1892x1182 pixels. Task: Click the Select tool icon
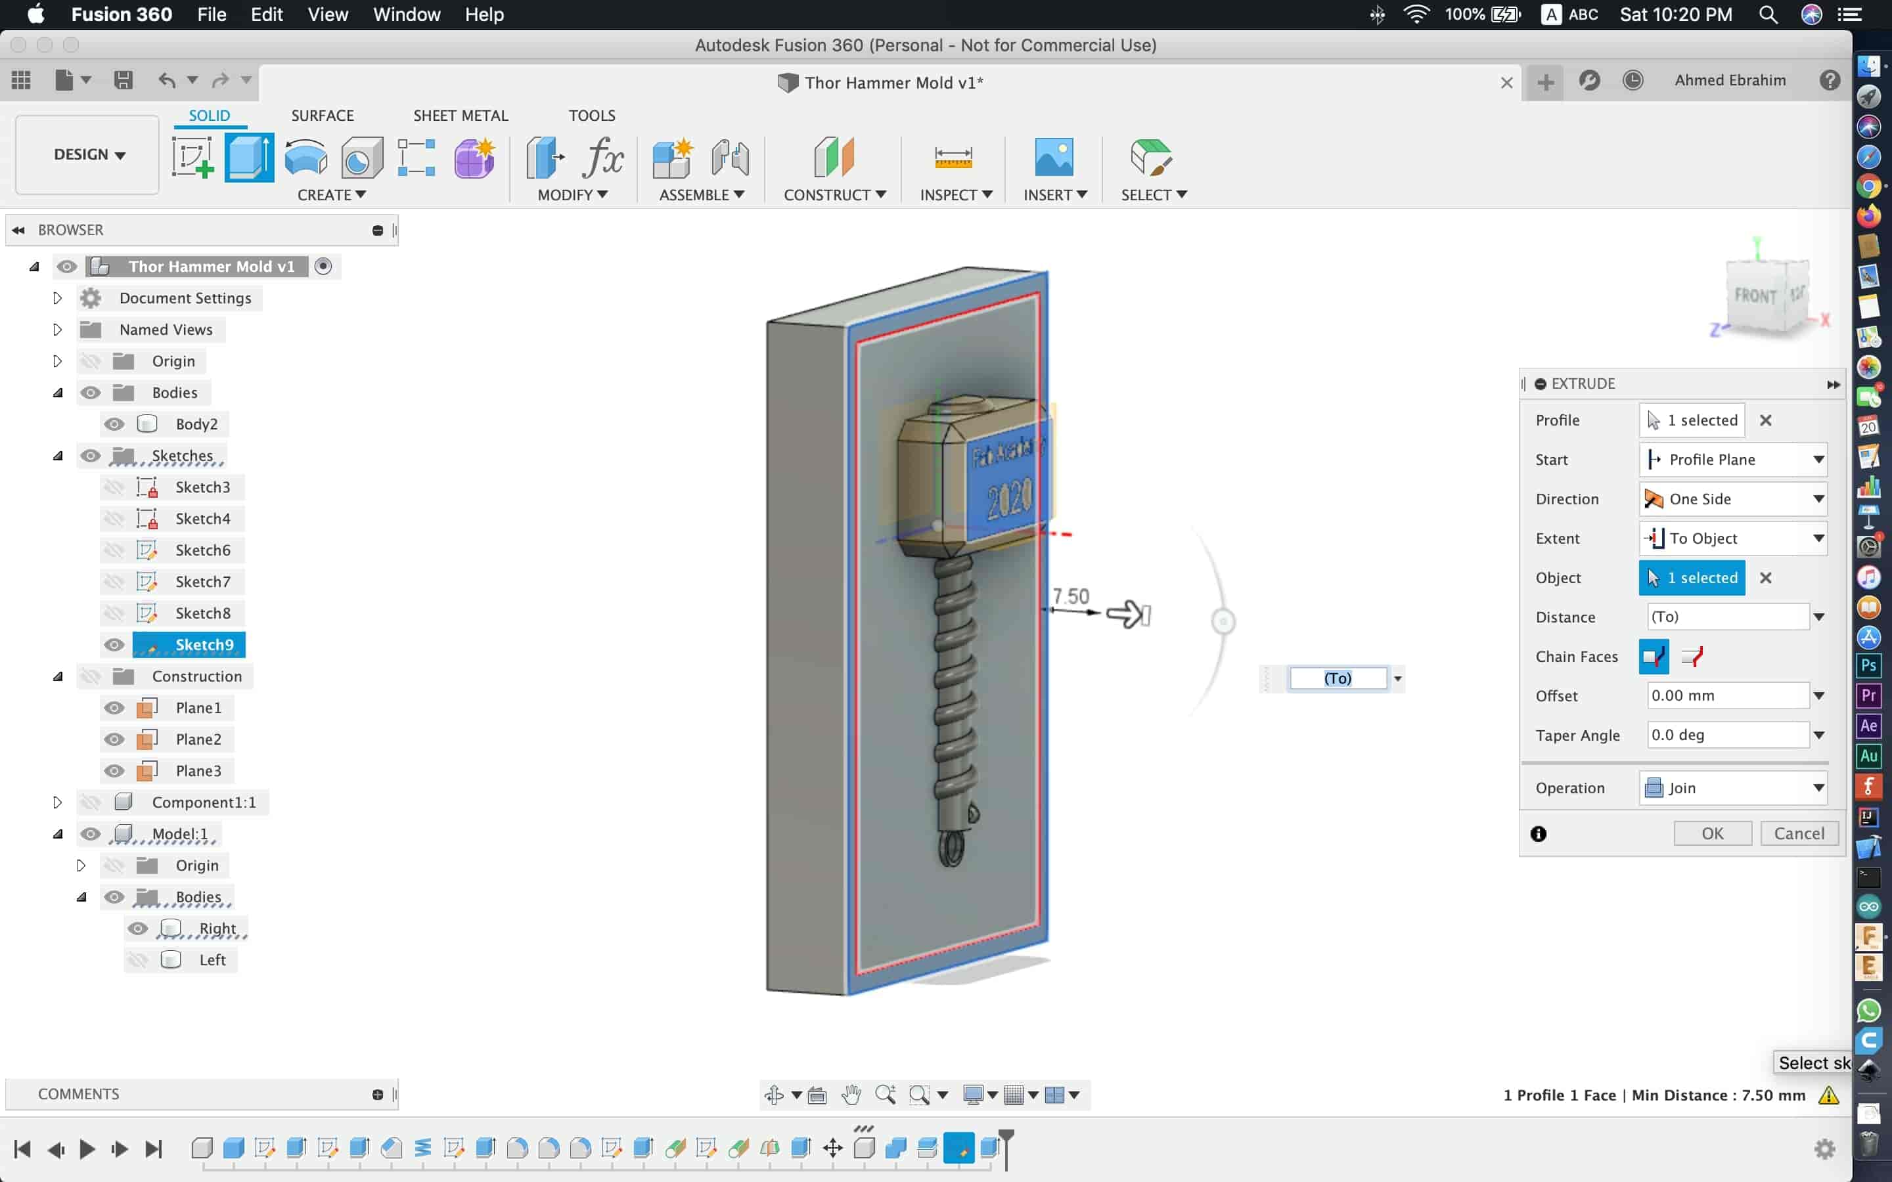click(1151, 157)
